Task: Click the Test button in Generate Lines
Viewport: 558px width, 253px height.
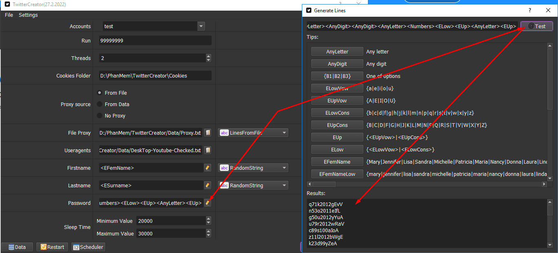Action: pos(537,26)
